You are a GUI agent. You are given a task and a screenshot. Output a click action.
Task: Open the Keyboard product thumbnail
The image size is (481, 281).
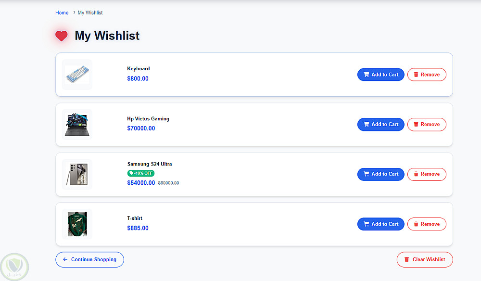(x=77, y=75)
